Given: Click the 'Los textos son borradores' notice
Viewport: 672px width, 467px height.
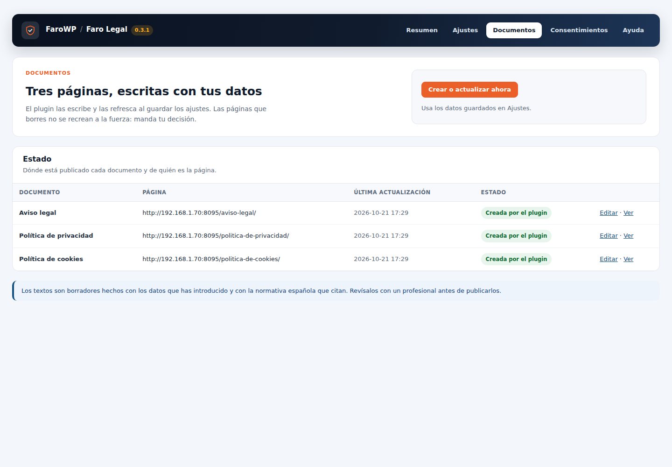Looking at the screenshot, I should [336, 291].
